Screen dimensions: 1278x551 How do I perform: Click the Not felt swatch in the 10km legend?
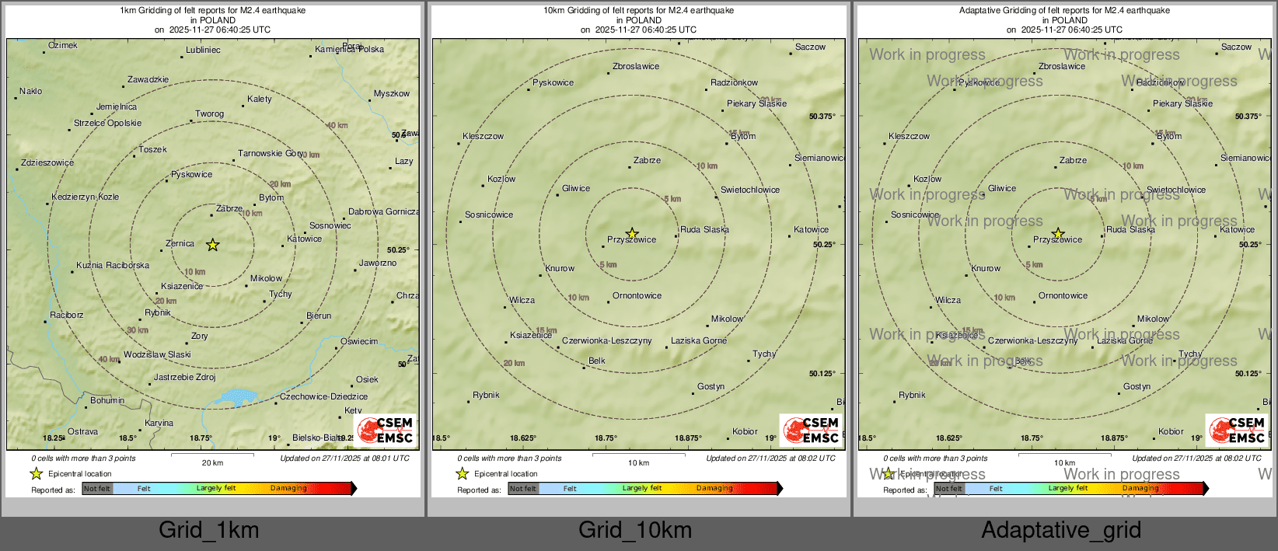[523, 489]
